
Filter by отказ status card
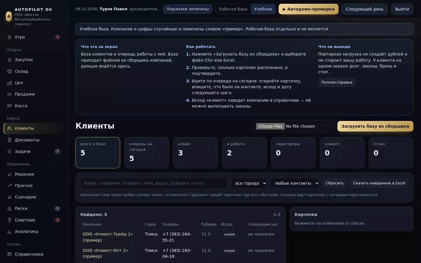pos(391,153)
